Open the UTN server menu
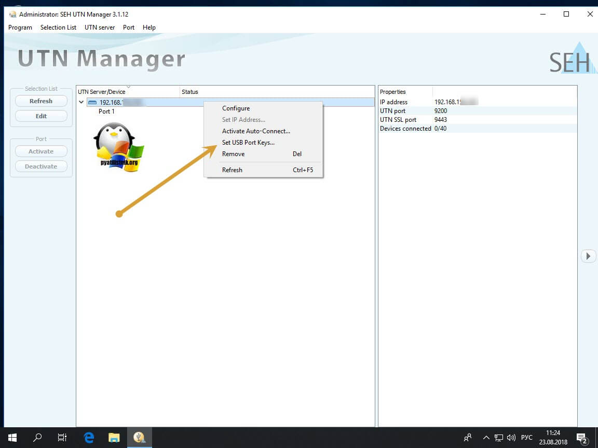 click(x=100, y=27)
